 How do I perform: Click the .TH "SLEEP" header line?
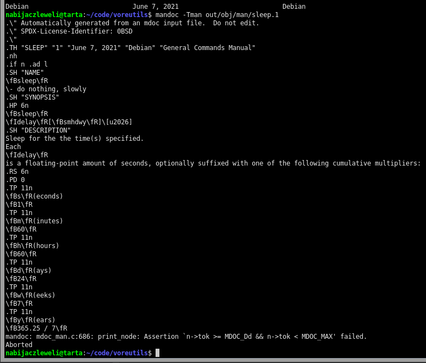pos(130,48)
